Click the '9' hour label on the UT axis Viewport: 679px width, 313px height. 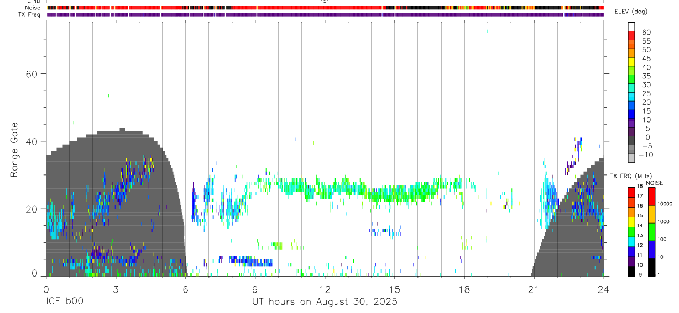coord(255,289)
